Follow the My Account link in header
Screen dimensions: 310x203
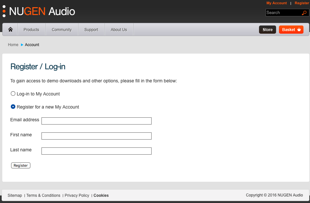tap(276, 3)
